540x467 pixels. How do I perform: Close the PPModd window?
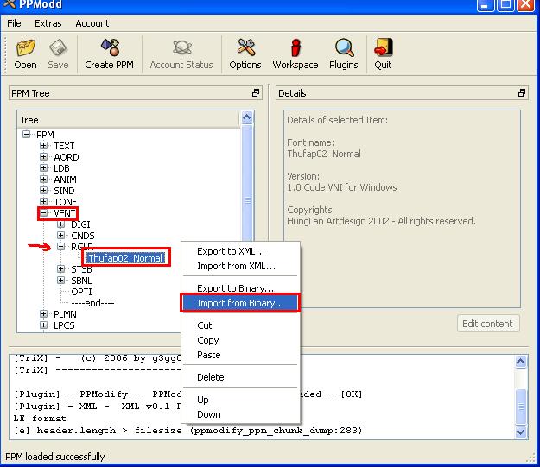(526, 5)
